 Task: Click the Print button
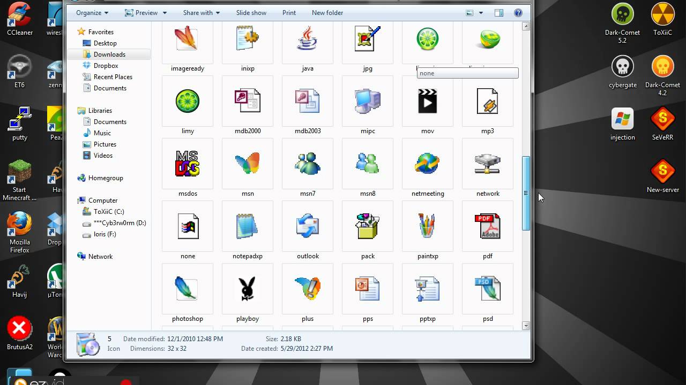point(289,12)
